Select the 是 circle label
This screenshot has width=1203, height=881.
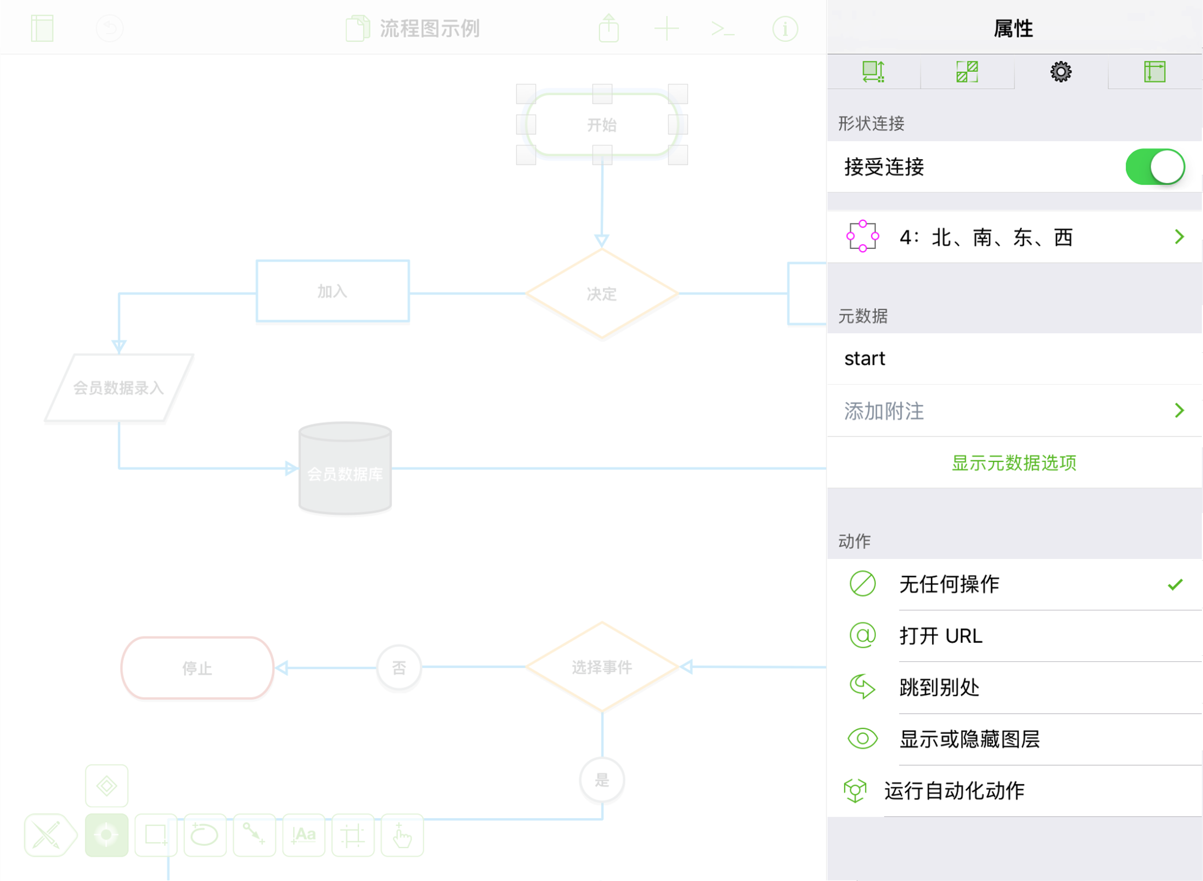point(601,780)
